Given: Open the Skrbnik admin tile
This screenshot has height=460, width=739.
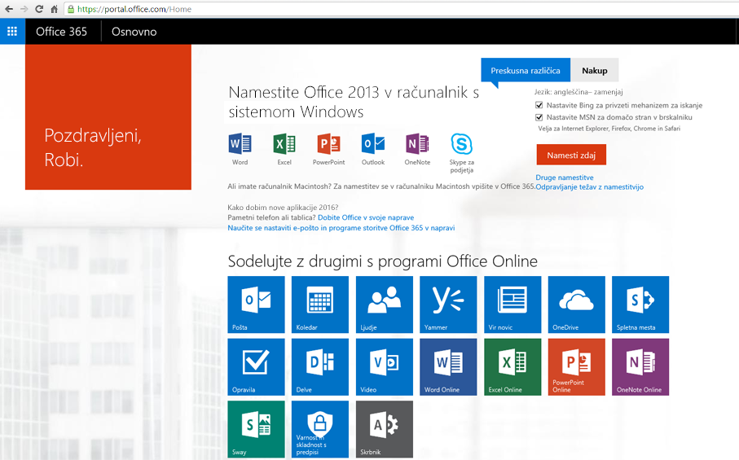Looking at the screenshot, I should (x=384, y=429).
